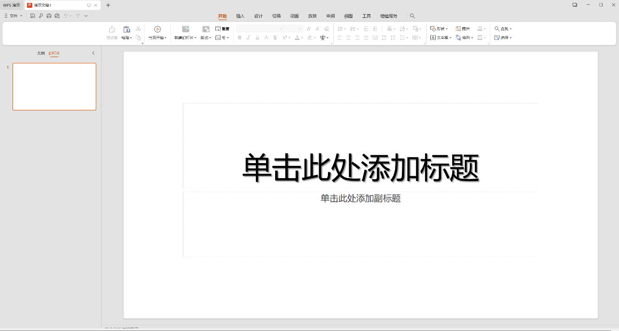This screenshot has height=331, width=619.
Task: Click the Save icon in the quick access bar
Action: click(x=32, y=16)
